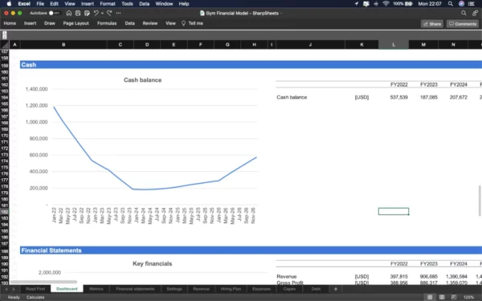Click the search icon in Excel title bar
The width and height of the screenshot is (482, 301).
coord(464,13)
